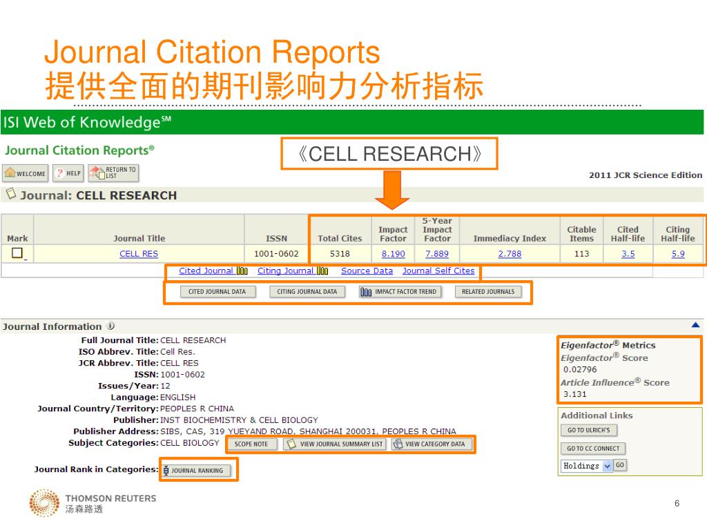Click the 2011 JCR Science Edition text
Image resolution: width=707 pixels, height=530 pixels.
click(646, 175)
